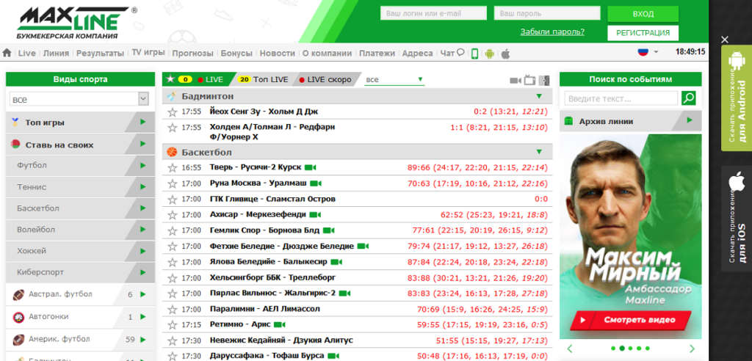Open video for Даруссафака - Тофаш Бурса
The image size is (752, 361).
334,356
